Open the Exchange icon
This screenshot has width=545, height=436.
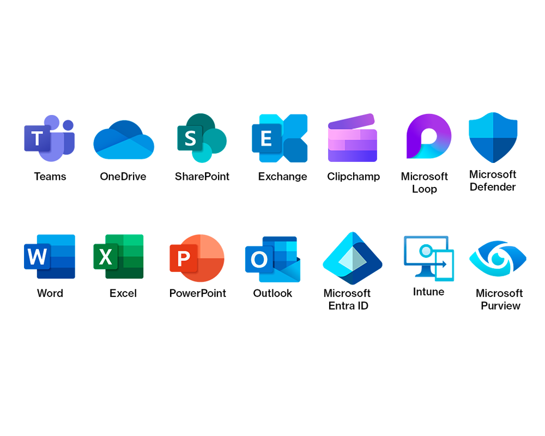point(280,138)
